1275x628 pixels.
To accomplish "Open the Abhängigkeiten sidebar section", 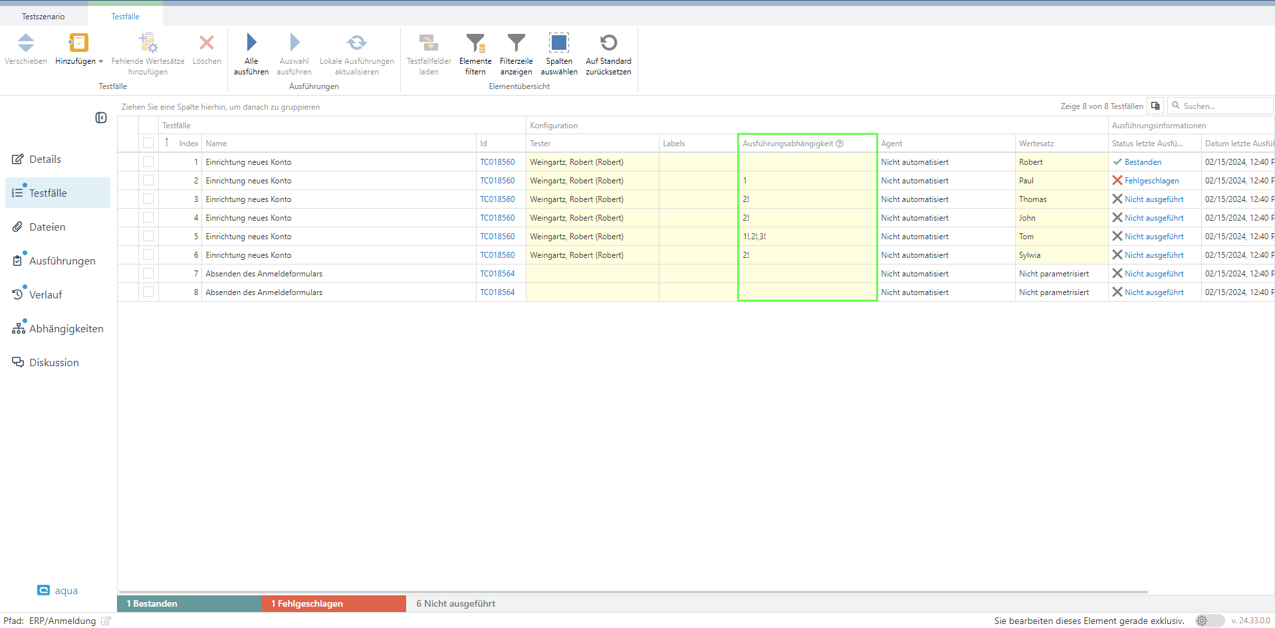I will coord(66,328).
